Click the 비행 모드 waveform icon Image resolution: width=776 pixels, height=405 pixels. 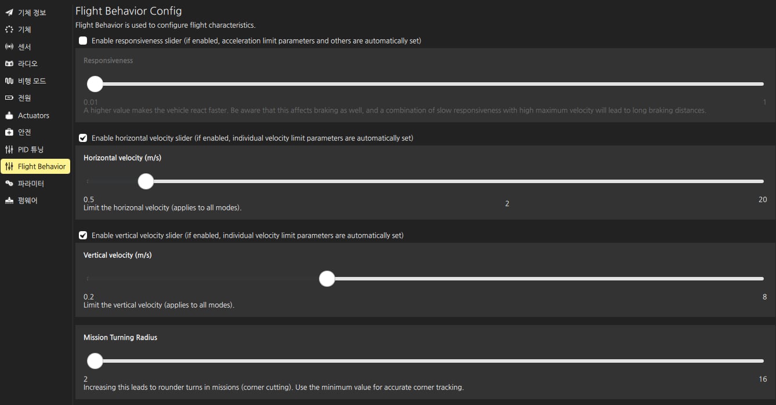tap(9, 81)
